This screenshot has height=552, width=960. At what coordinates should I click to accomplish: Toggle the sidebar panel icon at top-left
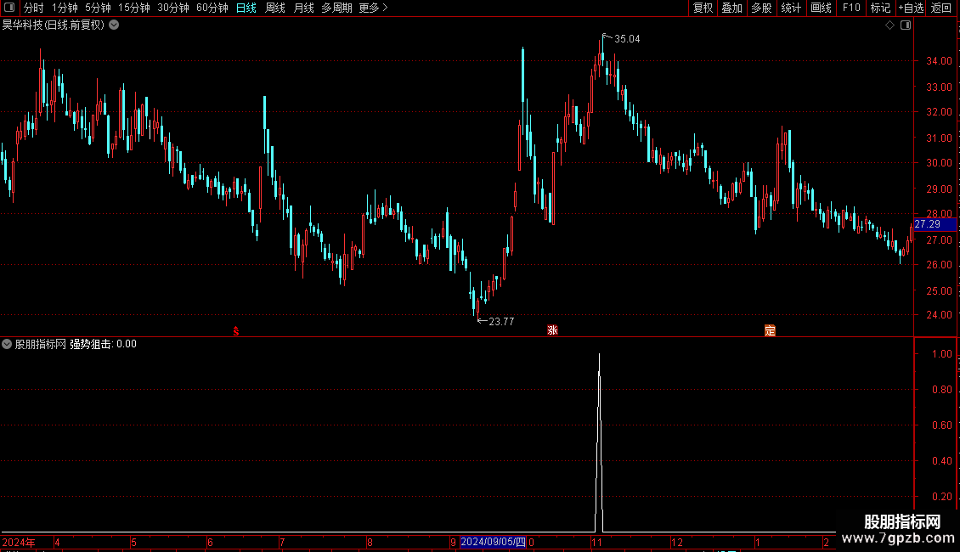click(x=9, y=8)
